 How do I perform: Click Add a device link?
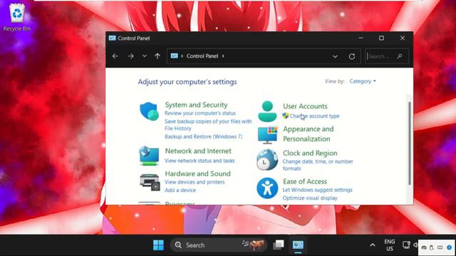(x=180, y=190)
